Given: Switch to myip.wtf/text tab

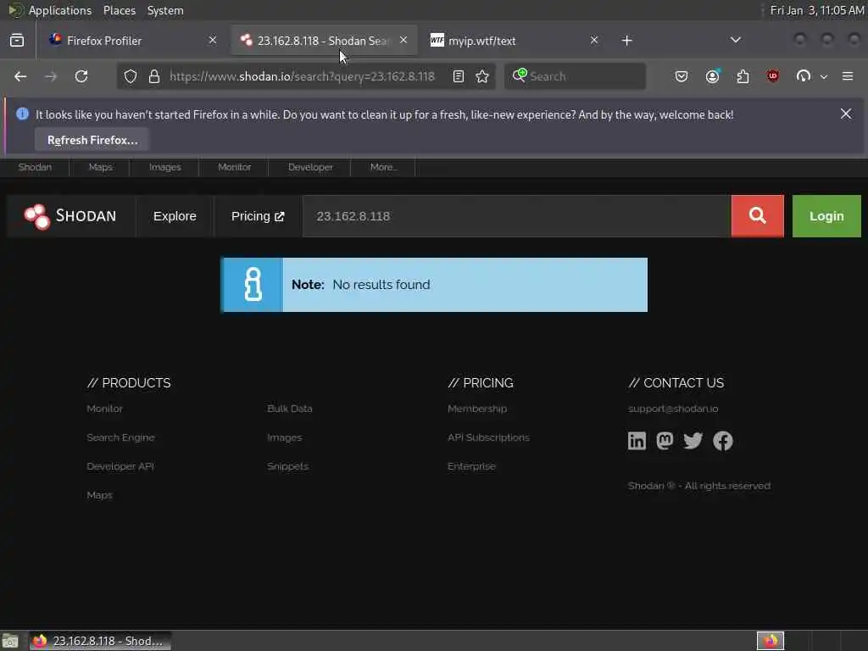Looking at the screenshot, I should click(x=515, y=41).
